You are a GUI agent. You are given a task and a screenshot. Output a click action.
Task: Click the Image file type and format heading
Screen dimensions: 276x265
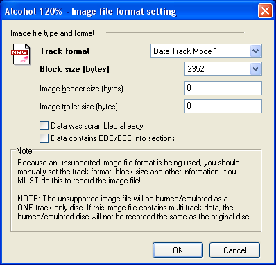click(x=53, y=33)
